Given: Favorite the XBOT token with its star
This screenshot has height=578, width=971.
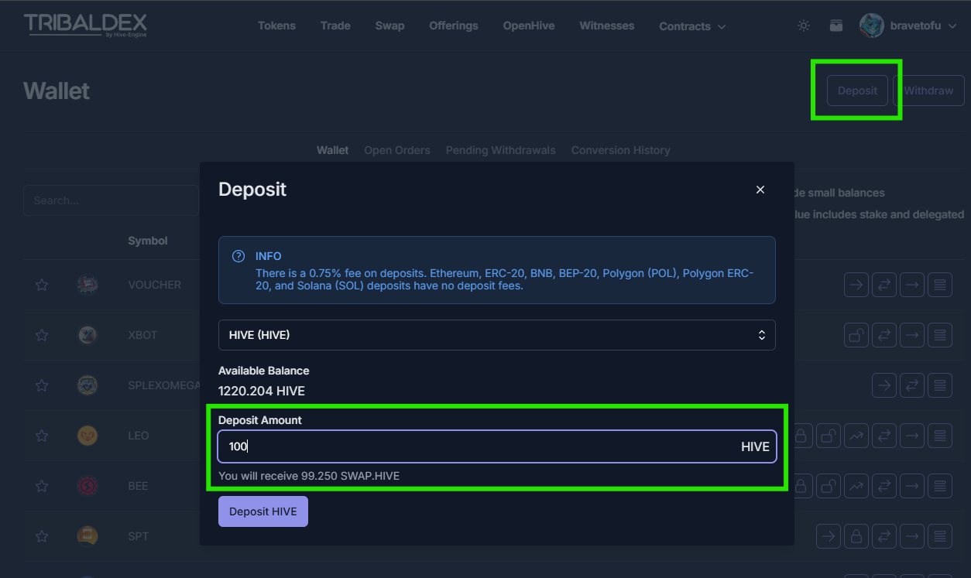Looking at the screenshot, I should click(x=42, y=335).
